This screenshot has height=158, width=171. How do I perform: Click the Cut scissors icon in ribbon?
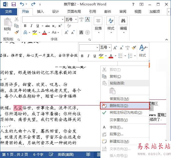[17, 19]
